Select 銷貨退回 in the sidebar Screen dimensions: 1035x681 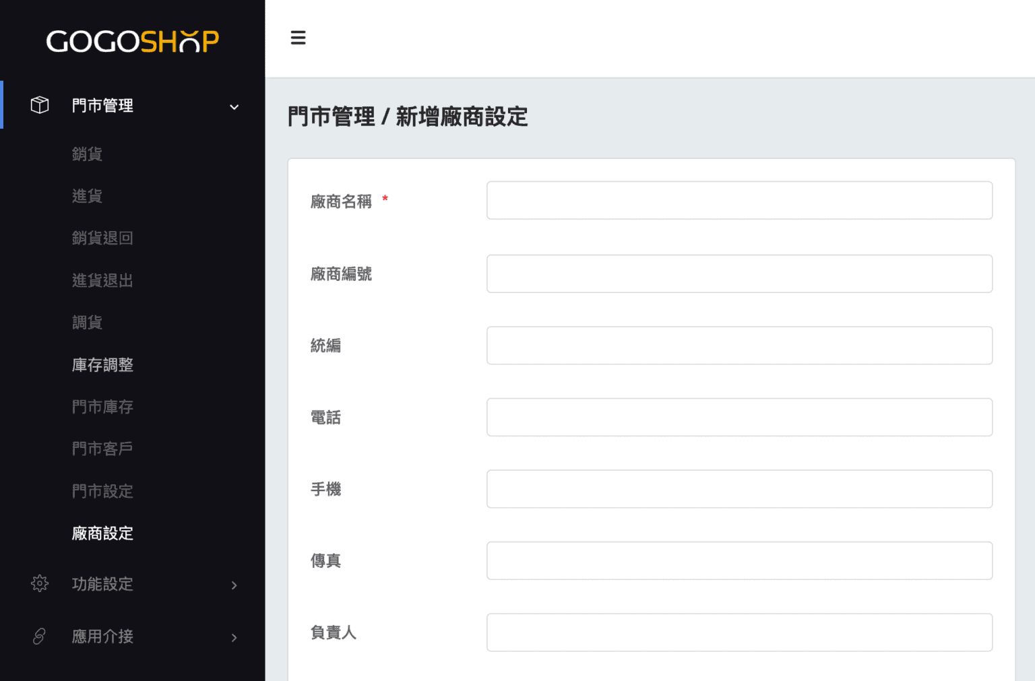[x=102, y=238]
